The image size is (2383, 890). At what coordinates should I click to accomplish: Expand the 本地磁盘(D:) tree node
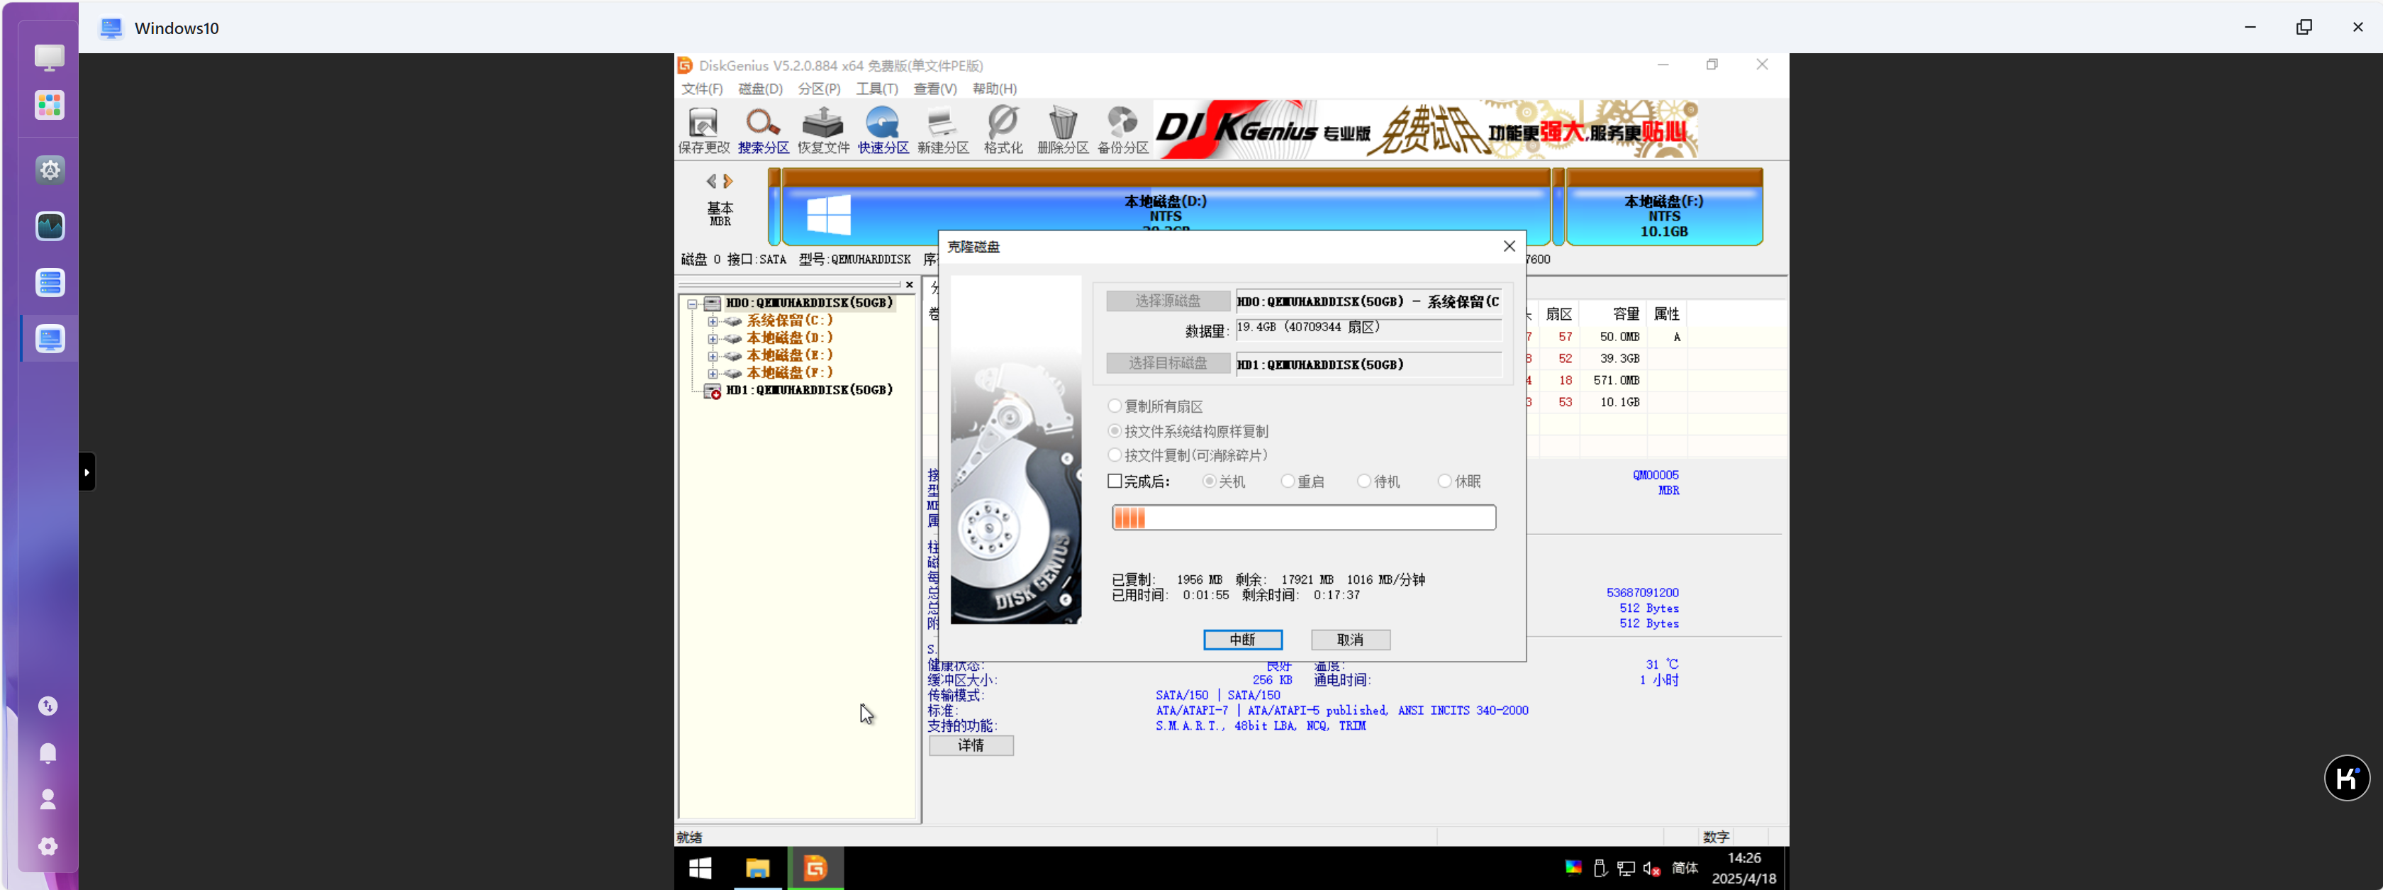[x=713, y=338]
